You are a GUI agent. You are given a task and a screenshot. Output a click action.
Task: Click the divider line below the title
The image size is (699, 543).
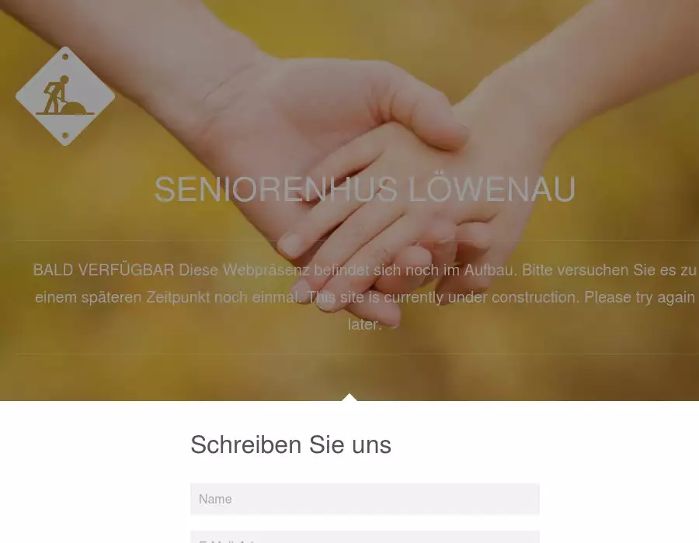click(x=356, y=240)
